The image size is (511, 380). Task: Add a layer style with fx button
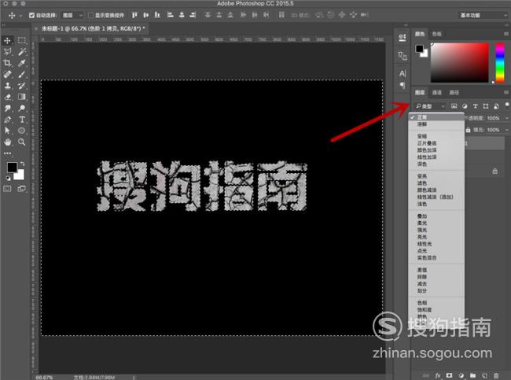[x=438, y=375]
